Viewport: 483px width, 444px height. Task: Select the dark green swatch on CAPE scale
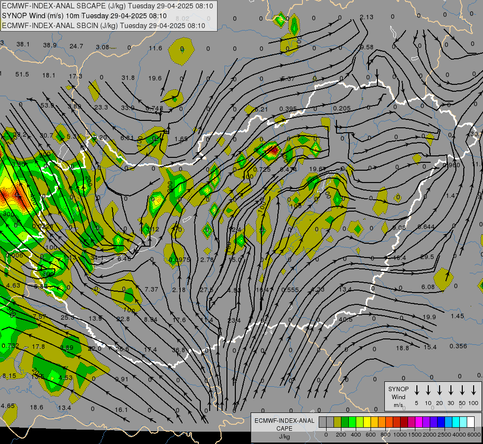345,422
